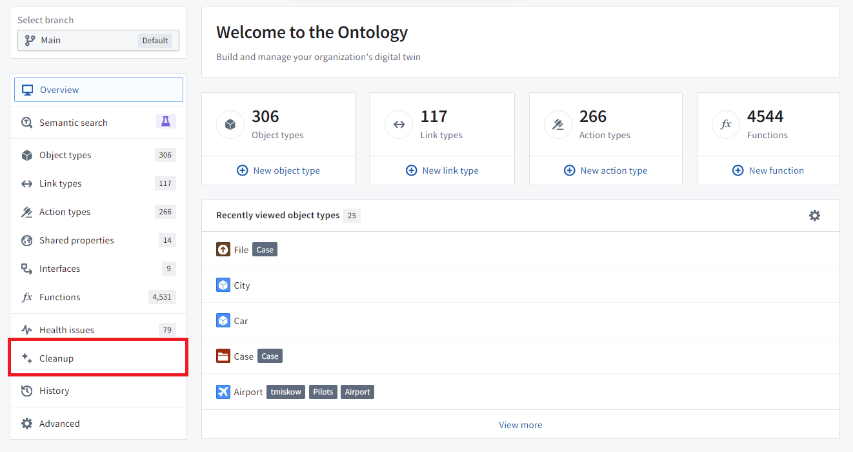Click the 266 Action types card icon
The height and width of the screenshot is (452, 853).
pos(558,125)
